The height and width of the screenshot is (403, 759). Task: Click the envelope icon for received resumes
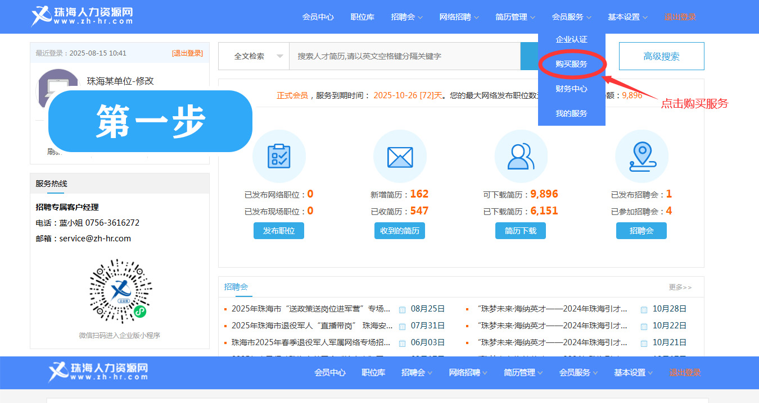(400, 156)
